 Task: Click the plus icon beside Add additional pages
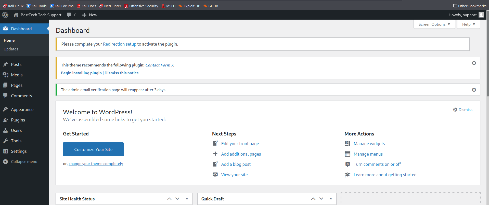(x=215, y=154)
